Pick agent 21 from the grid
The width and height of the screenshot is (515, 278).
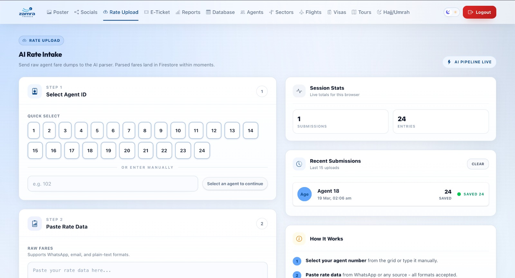(146, 150)
